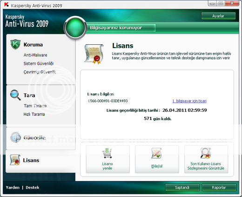Click the Ekle/sil document icon

156,153
